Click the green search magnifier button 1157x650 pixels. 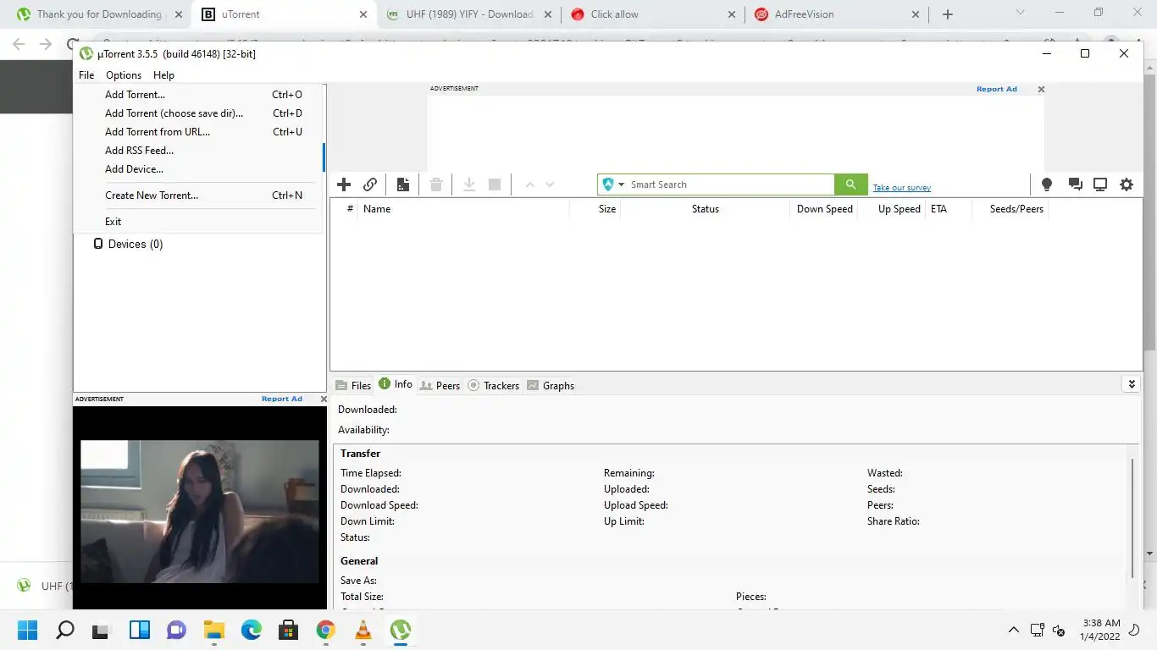click(851, 185)
